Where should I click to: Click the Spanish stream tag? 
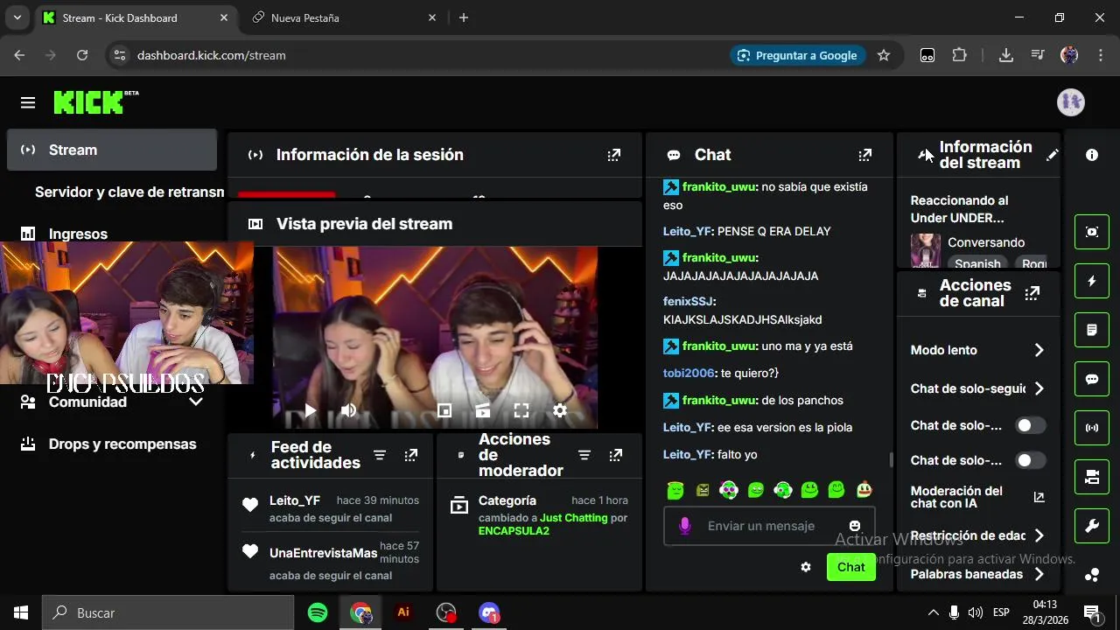point(977,263)
